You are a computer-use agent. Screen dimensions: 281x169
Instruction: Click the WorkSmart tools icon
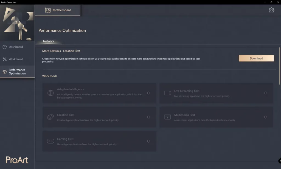(x=5, y=59)
